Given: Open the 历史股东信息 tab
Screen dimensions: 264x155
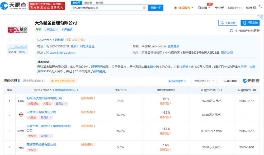Looking at the screenshot, I should click(34, 81).
